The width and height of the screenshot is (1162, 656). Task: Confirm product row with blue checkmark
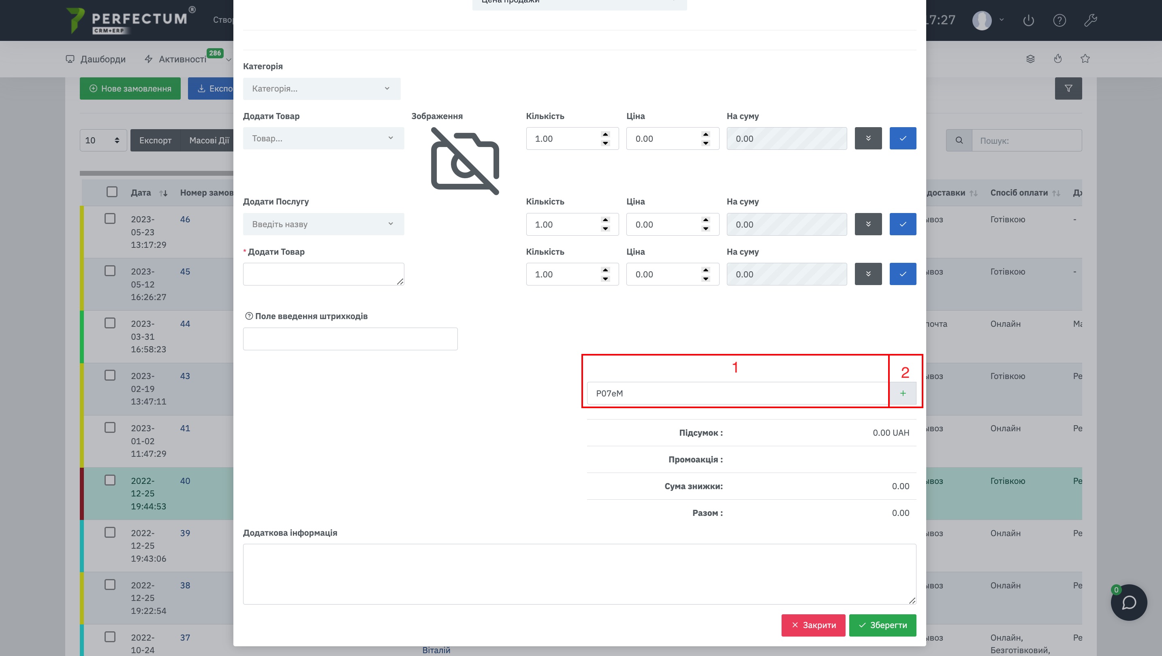coord(903,138)
